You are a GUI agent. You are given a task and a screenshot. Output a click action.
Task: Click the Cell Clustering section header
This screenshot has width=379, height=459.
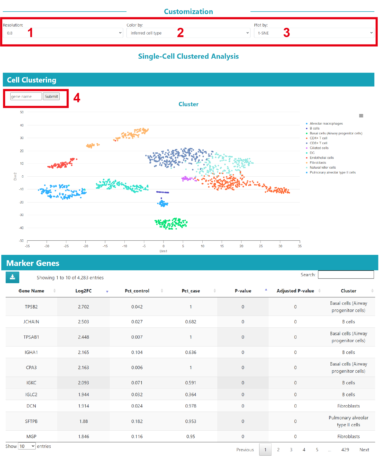[x=188, y=80]
